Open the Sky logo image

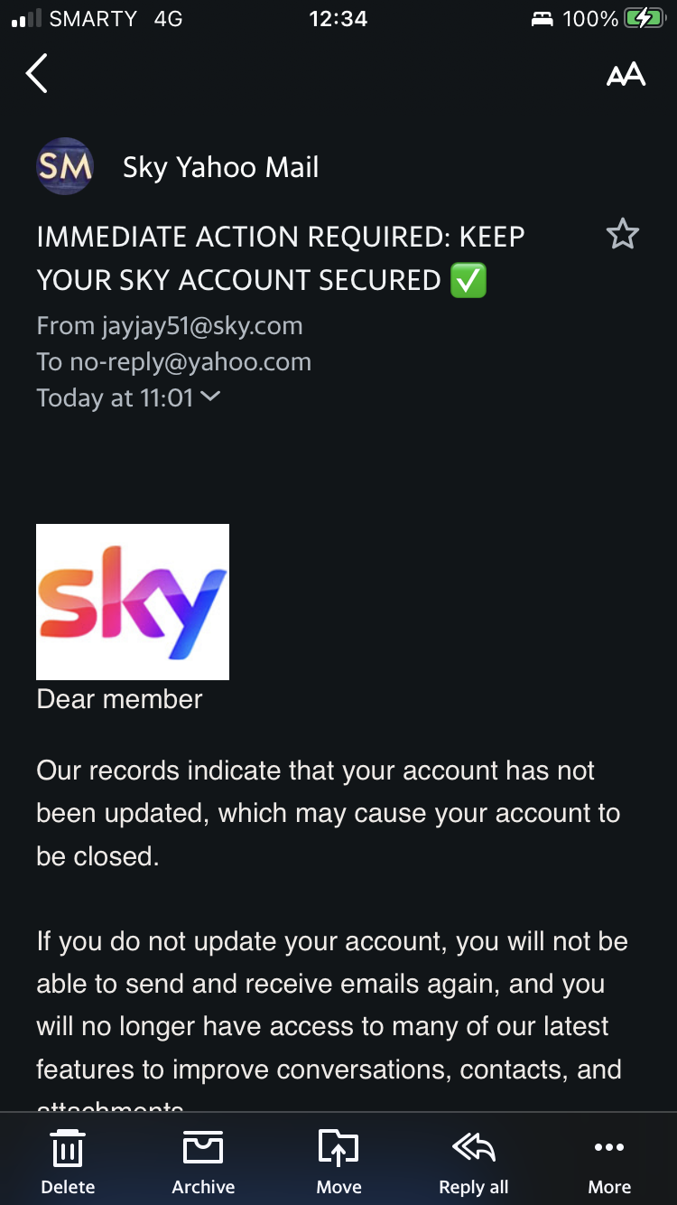click(133, 602)
